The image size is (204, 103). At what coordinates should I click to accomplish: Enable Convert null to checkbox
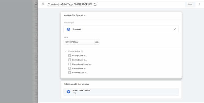coord(70,60)
